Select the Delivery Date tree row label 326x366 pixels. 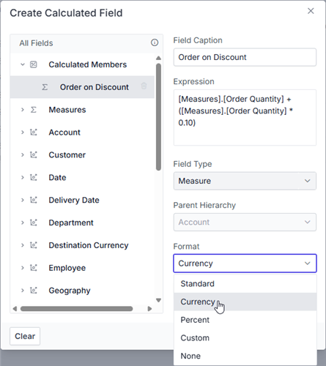point(74,200)
